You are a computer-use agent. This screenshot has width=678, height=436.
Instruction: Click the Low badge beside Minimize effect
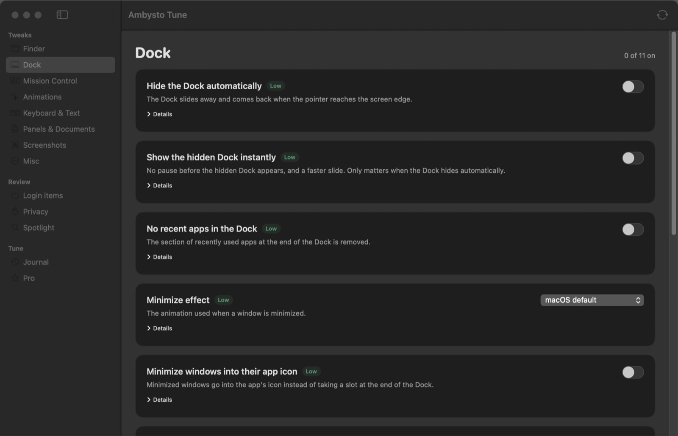223,300
